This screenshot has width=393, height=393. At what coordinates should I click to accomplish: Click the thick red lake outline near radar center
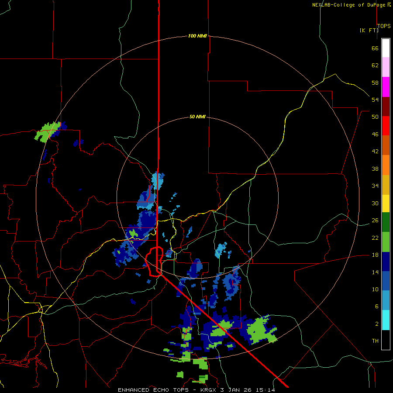[x=154, y=262]
